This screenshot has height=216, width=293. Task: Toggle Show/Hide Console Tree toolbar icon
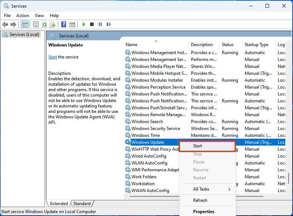[25, 24]
